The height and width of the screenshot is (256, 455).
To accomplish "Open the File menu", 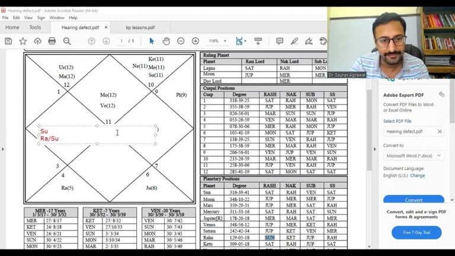I will (5, 18).
